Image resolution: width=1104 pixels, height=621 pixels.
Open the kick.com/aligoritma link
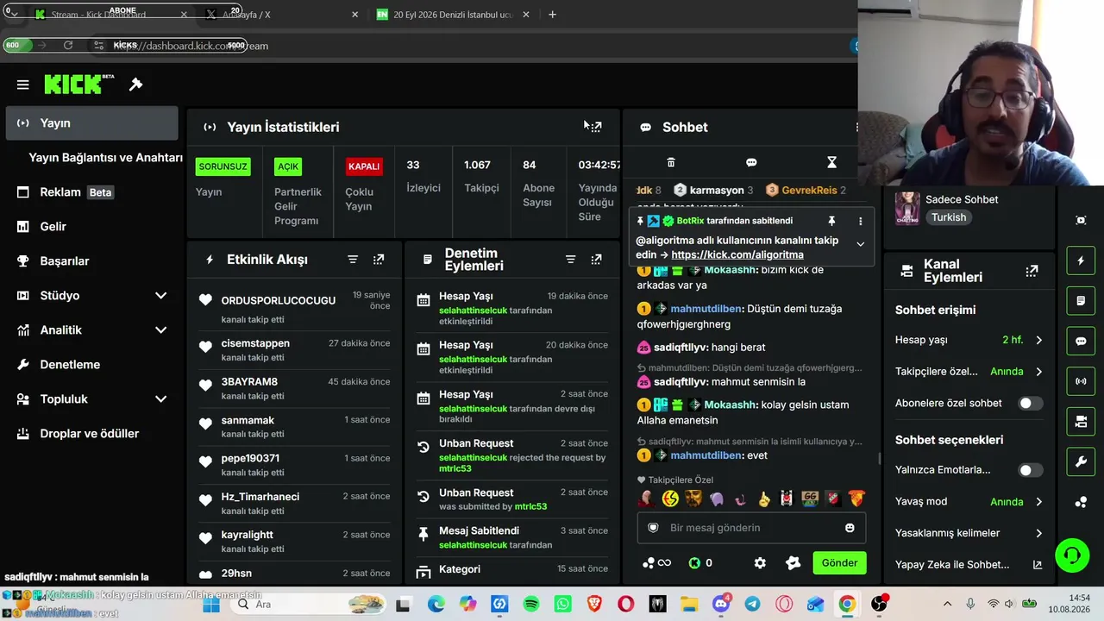[x=737, y=254]
